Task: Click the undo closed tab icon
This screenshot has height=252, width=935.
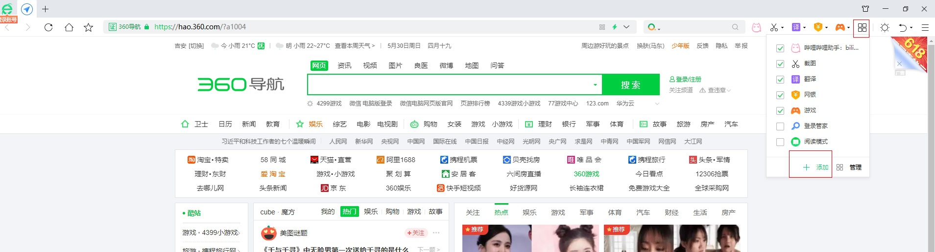Action: 903,27
